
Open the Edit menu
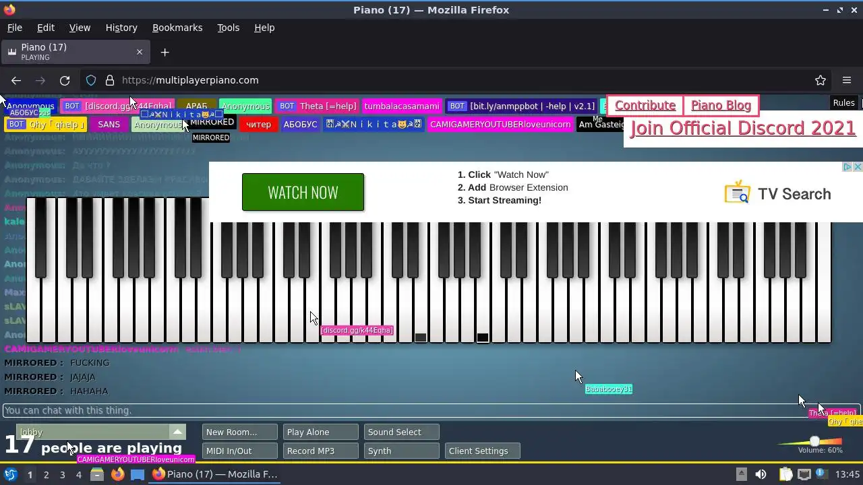point(46,28)
